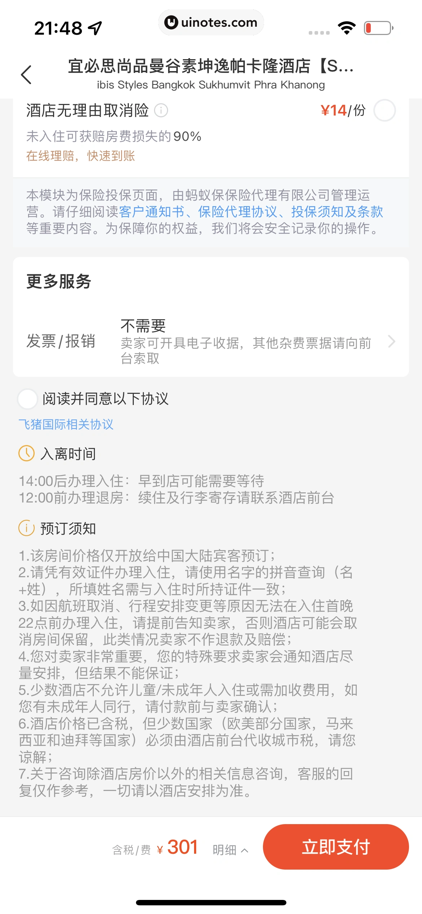Open the 不需要 invoice option row
Viewport: 422px width, 914px height.
(x=245, y=341)
